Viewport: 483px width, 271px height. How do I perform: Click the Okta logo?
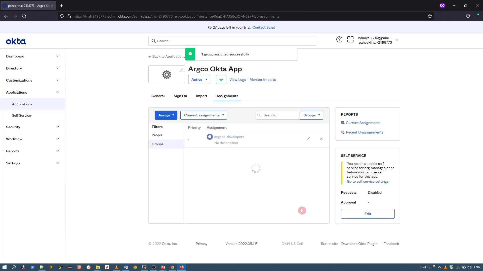pyautogui.click(x=16, y=41)
